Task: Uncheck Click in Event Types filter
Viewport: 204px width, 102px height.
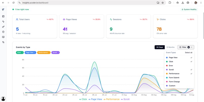Action: pos(179,62)
